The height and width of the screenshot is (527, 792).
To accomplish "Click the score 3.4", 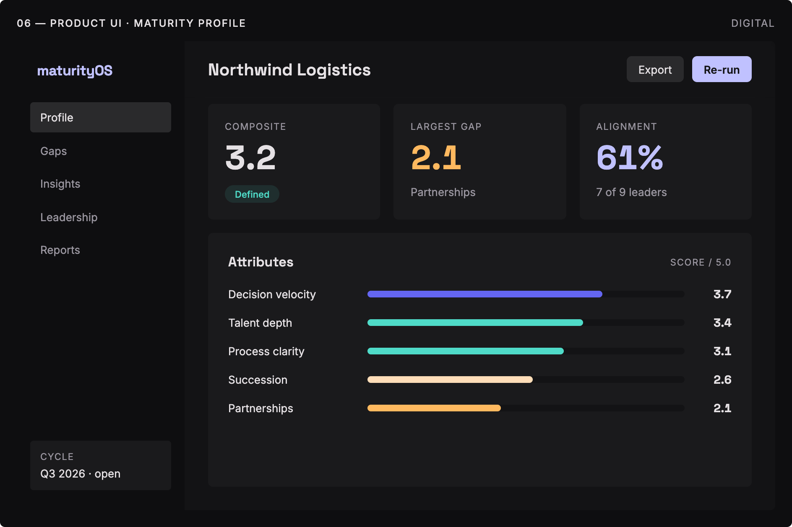I will 722,323.
